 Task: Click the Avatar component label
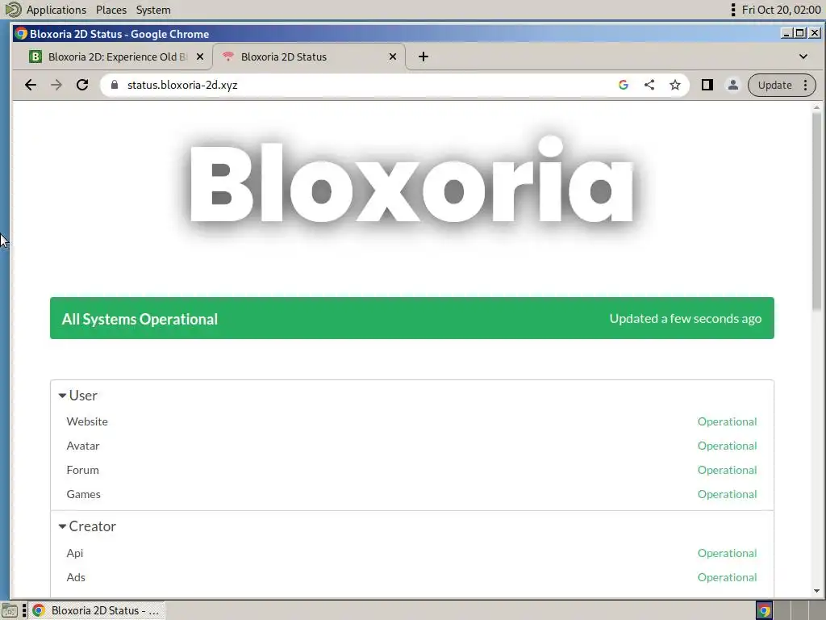point(83,446)
